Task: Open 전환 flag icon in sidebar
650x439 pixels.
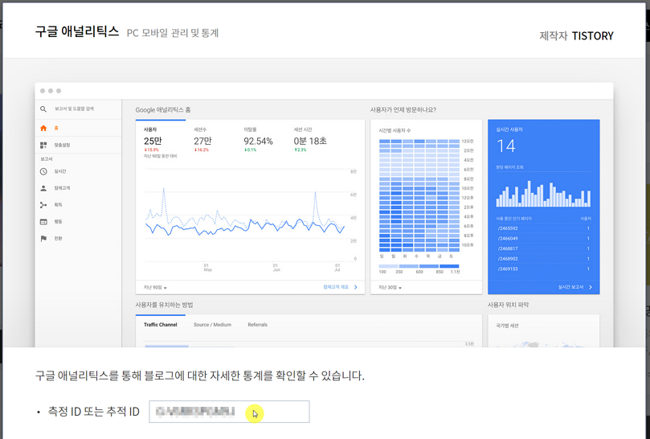Action: click(43, 239)
